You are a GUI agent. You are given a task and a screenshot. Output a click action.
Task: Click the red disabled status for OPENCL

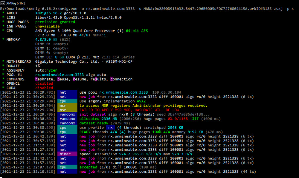44,83
